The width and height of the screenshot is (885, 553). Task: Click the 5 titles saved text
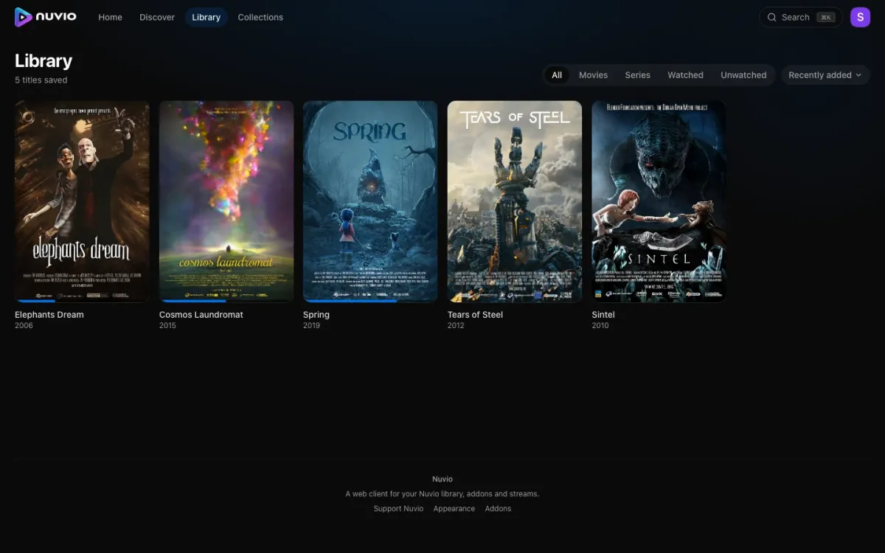(41, 80)
